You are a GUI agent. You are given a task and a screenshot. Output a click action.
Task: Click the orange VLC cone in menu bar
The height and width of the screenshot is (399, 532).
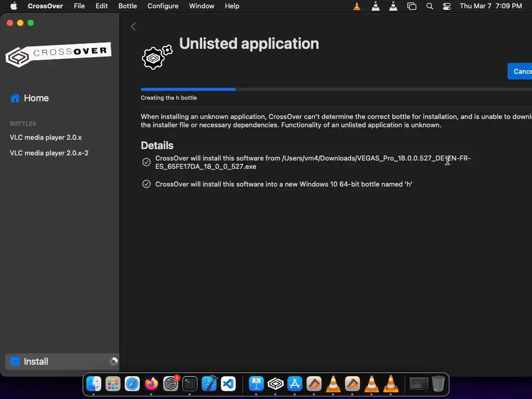click(357, 6)
